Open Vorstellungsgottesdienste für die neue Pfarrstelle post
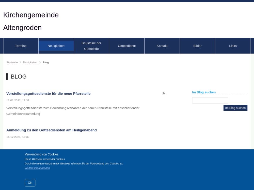The width and height of the screenshot is (254, 190). click(x=49, y=93)
